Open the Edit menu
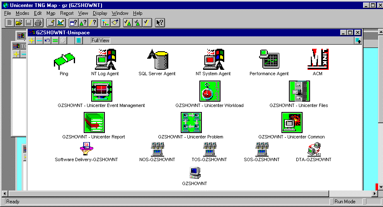 38,13
